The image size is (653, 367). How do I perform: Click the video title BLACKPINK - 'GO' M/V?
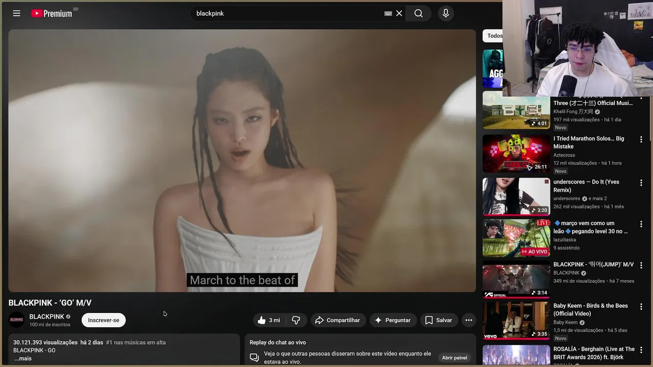50,303
